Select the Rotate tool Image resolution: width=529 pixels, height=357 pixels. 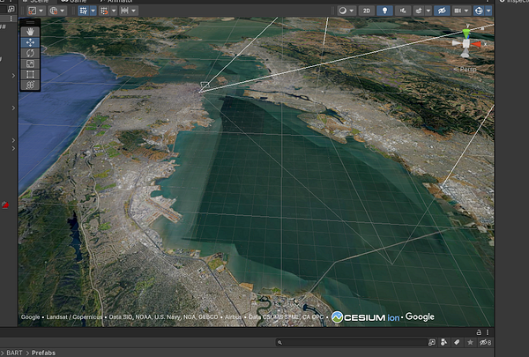point(30,53)
